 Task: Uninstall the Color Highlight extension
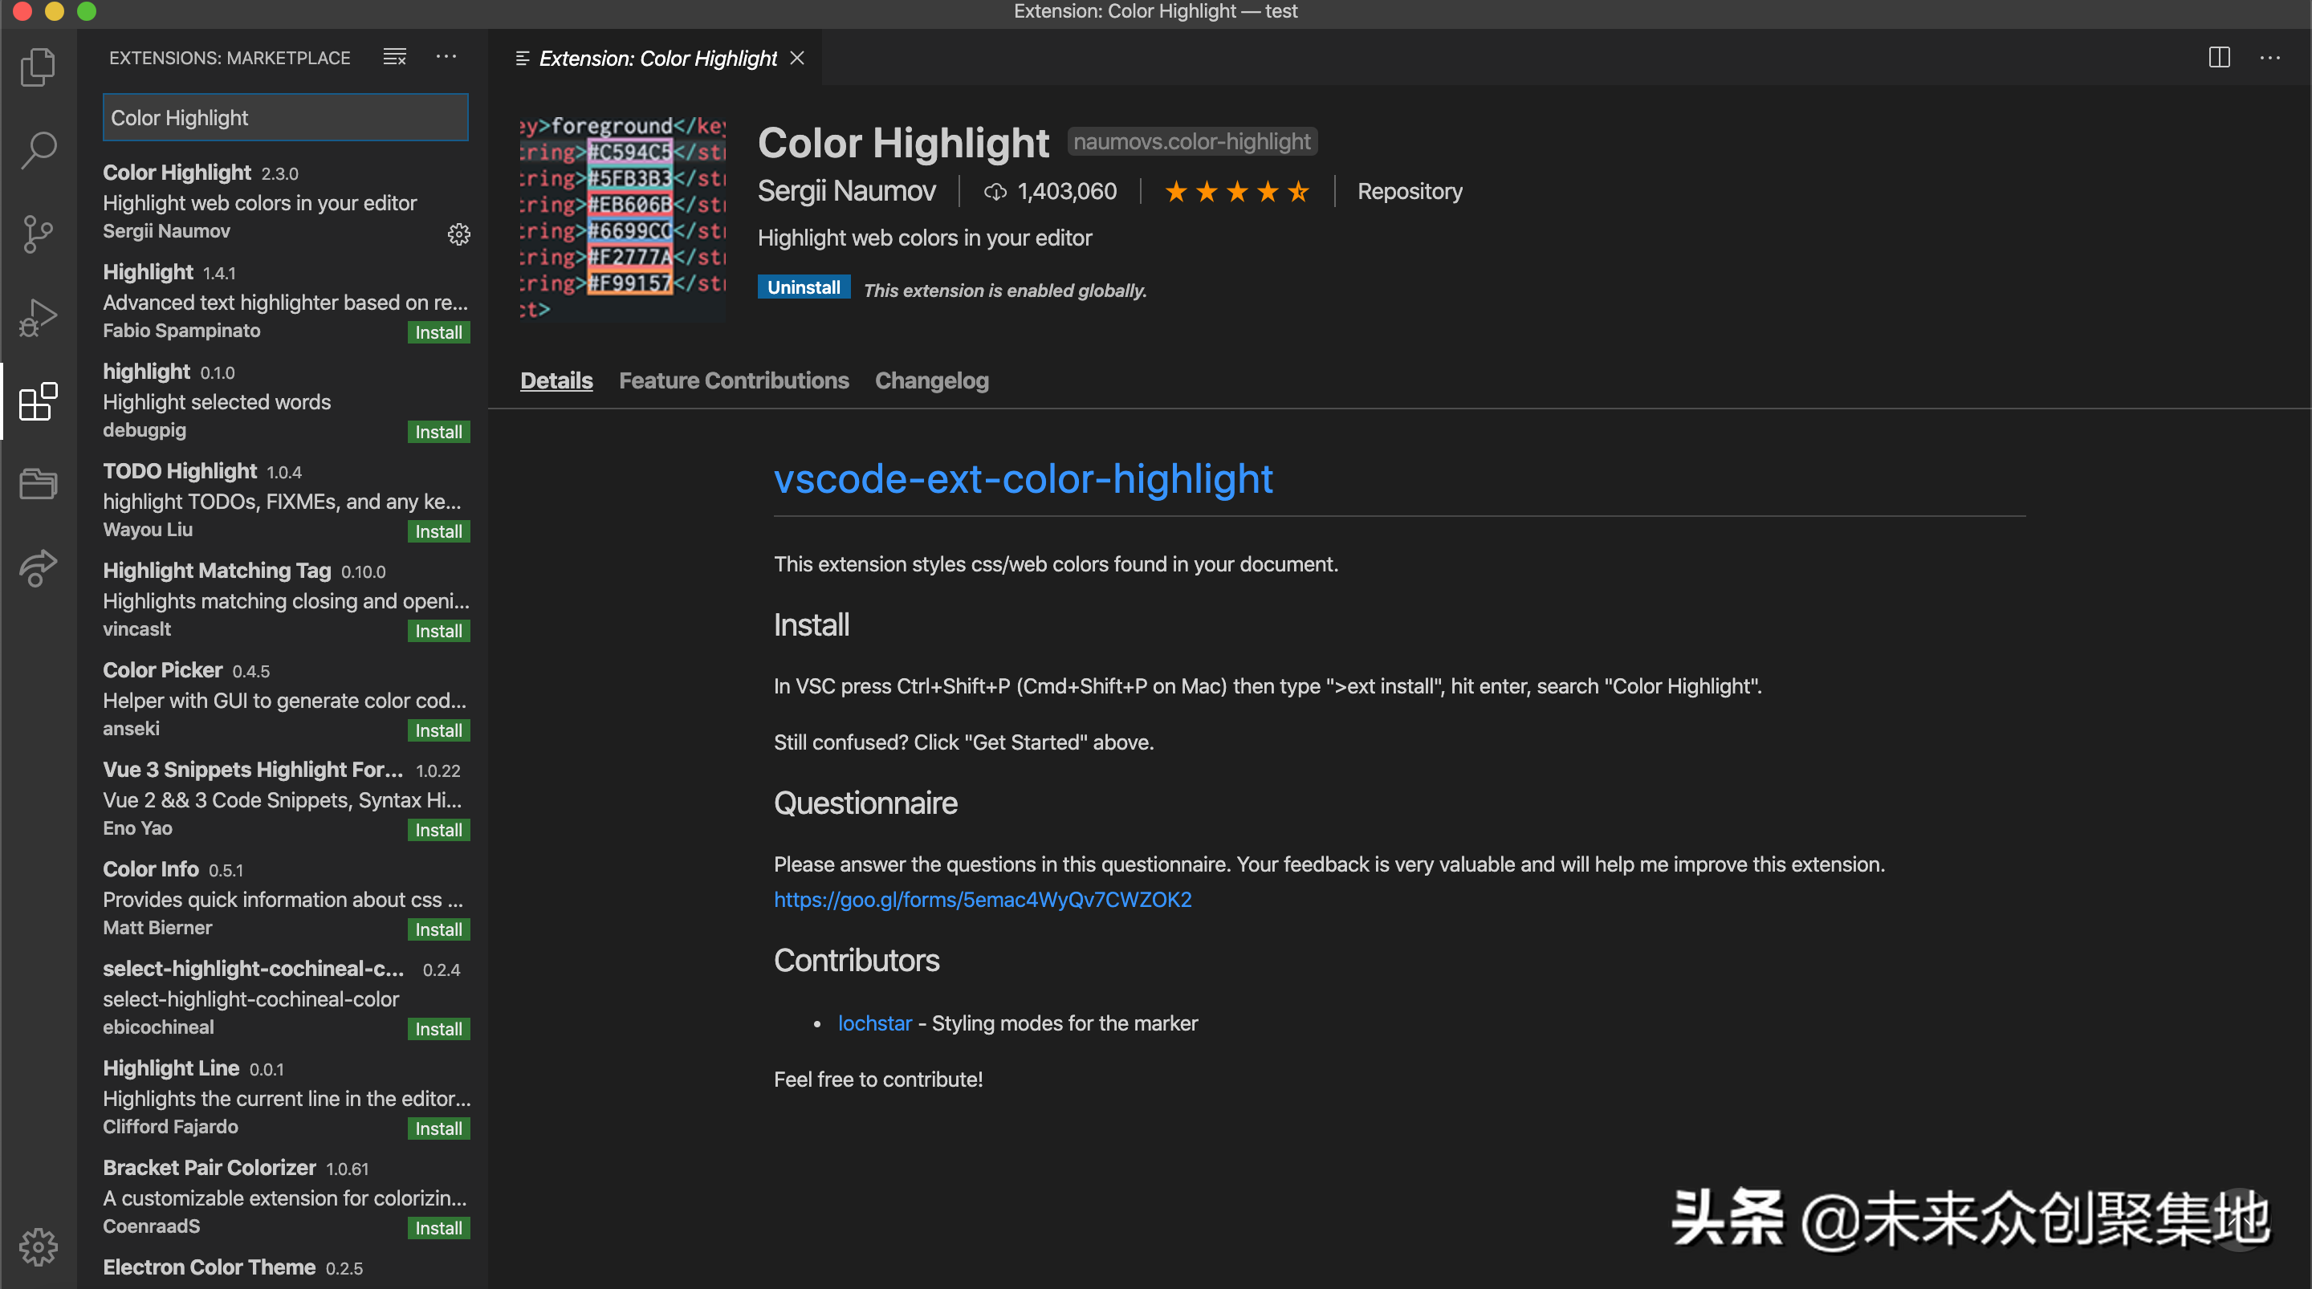click(803, 287)
